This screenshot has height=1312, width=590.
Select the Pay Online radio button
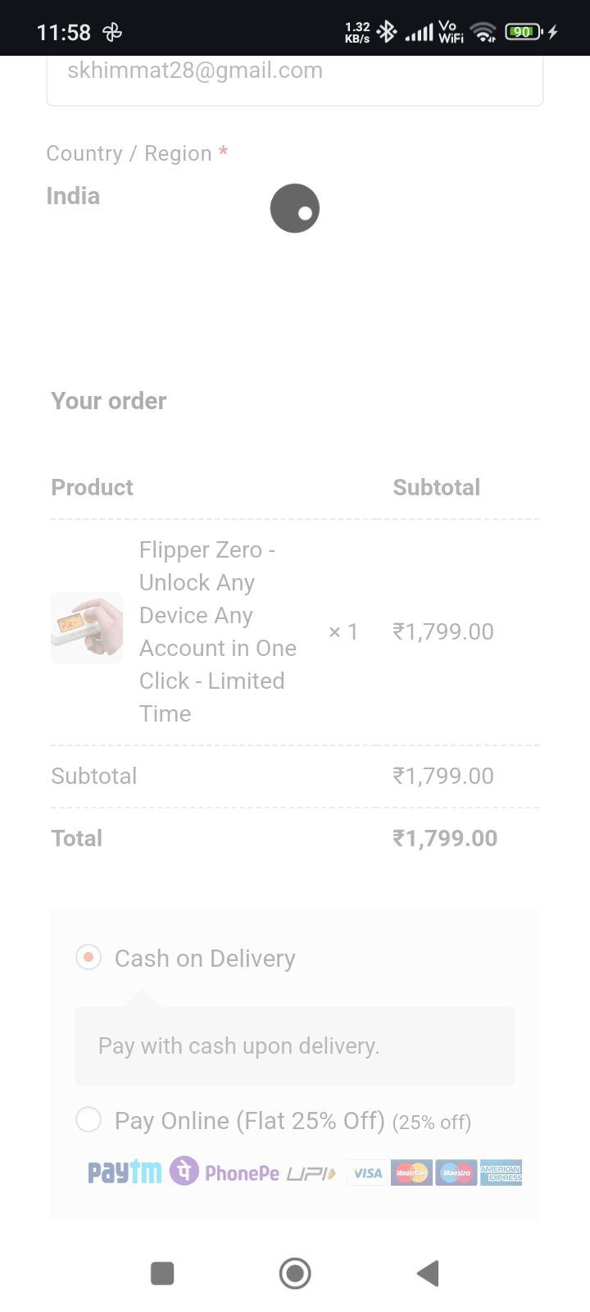(x=88, y=1119)
